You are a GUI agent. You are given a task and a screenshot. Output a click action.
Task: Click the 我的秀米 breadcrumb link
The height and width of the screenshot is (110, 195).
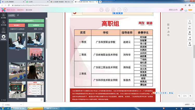[20, 10]
